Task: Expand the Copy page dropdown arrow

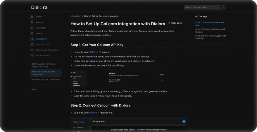Action: point(184,23)
